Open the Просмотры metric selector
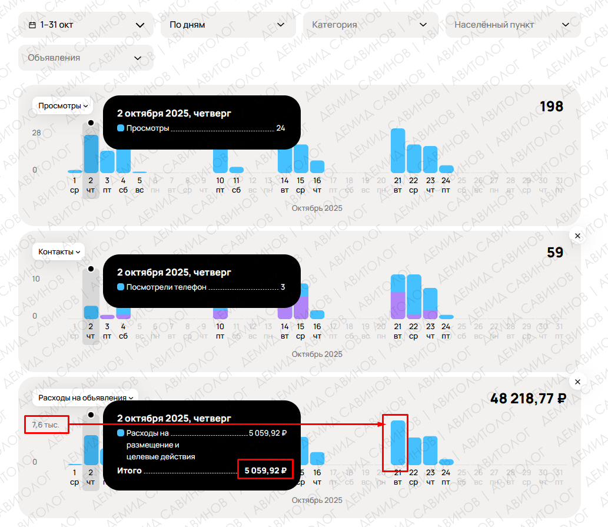Screen dimensions: 608x527 62,106
